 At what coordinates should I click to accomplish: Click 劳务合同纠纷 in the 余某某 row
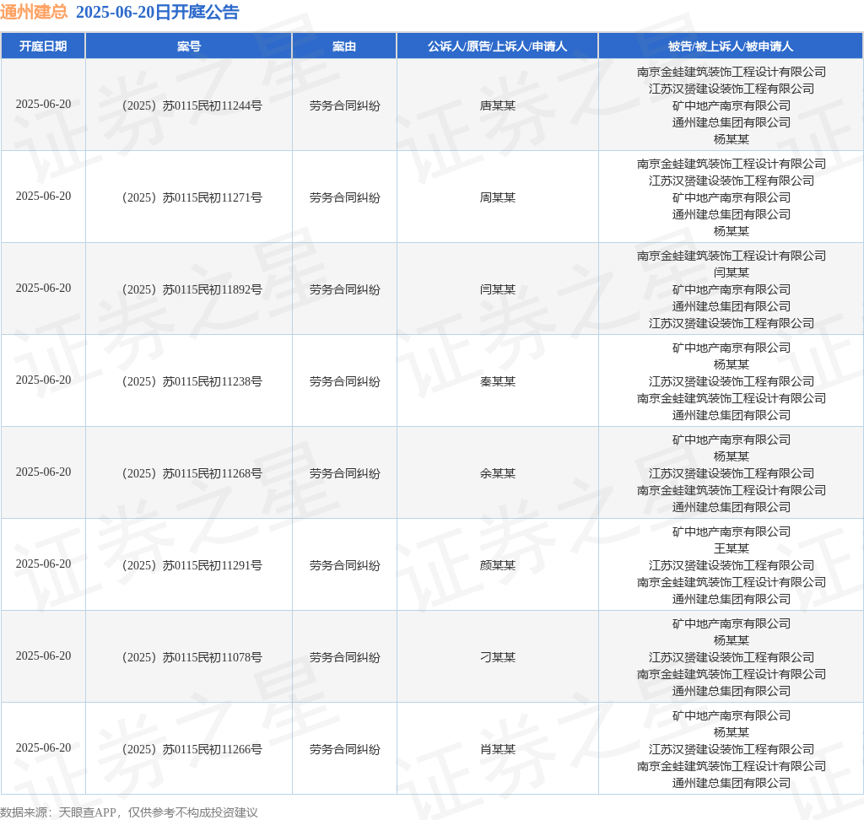(x=344, y=474)
